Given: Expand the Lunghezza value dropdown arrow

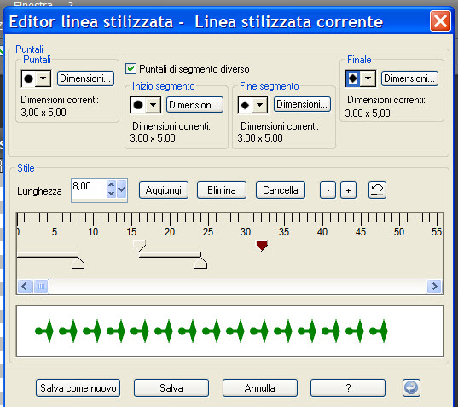Looking at the screenshot, I should 122,189.
